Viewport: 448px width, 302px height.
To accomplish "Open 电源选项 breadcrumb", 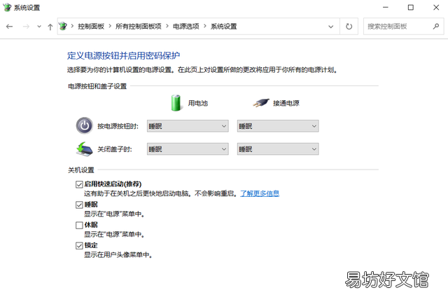I will pyautogui.click(x=186, y=27).
